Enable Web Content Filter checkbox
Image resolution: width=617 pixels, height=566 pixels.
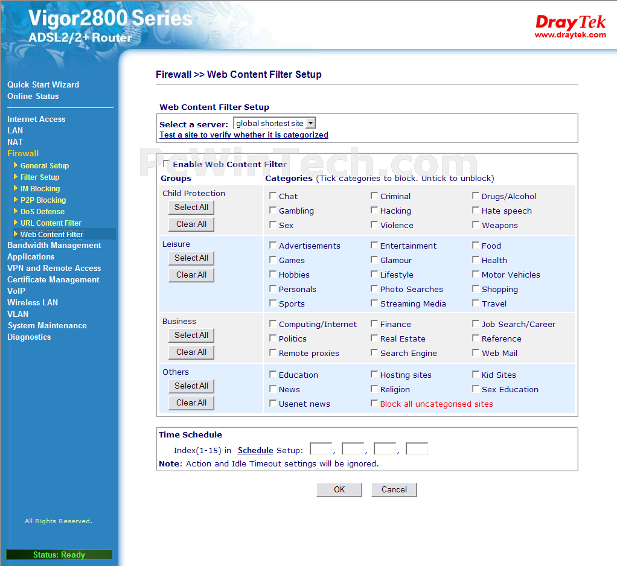167,164
